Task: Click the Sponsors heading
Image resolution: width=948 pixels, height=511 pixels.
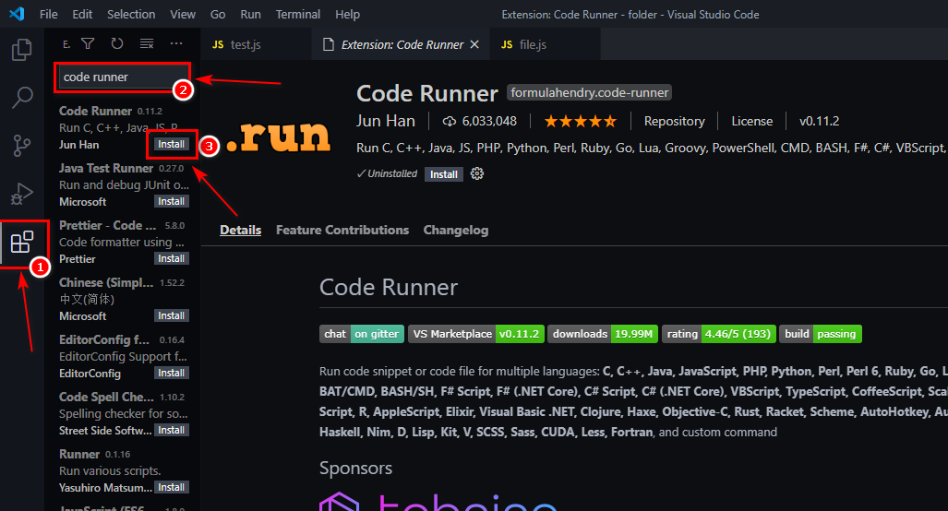Action: click(x=355, y=469)
